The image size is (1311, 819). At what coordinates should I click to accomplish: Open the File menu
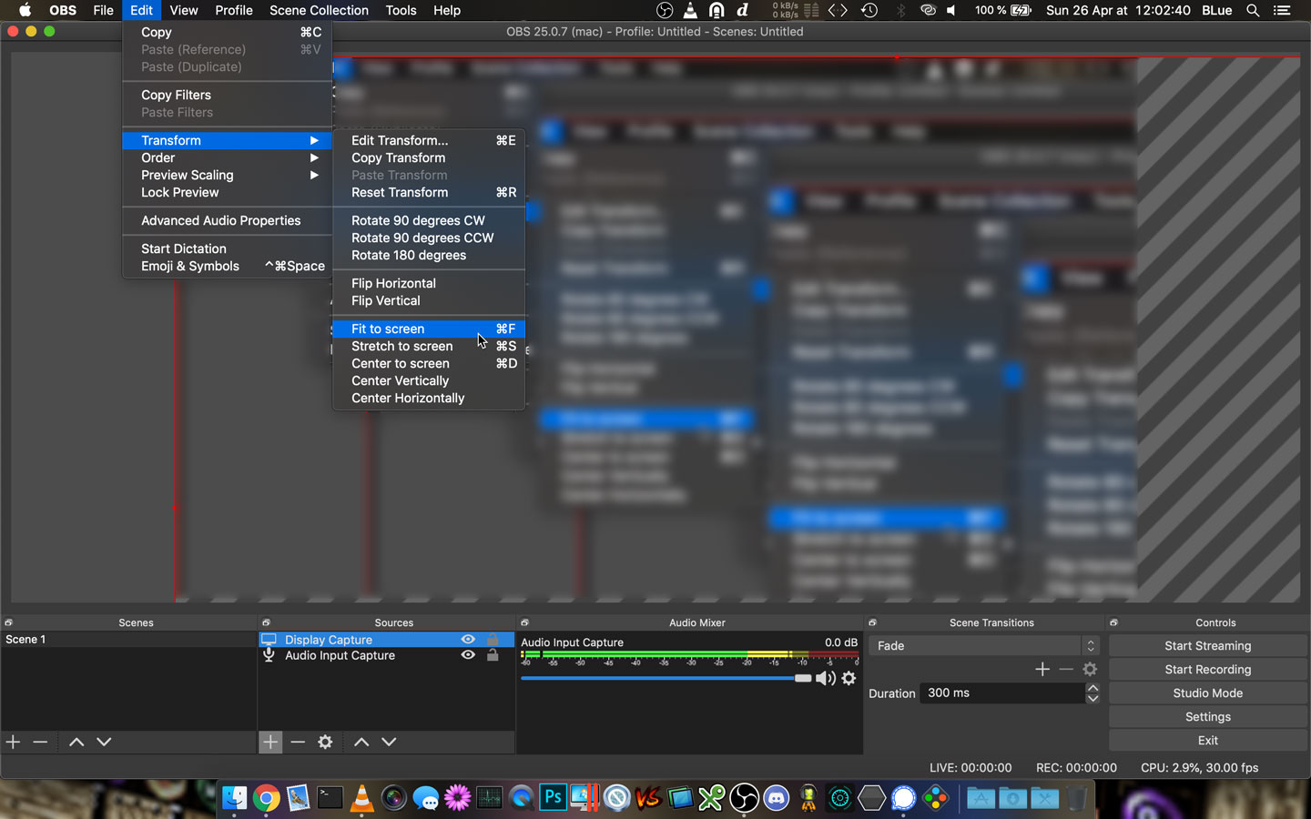click(103, 10)
